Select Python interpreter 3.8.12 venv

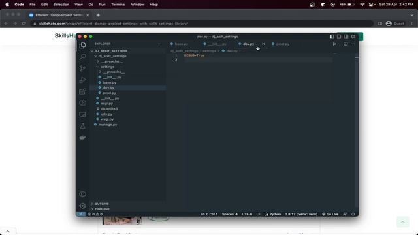point(301,214)
